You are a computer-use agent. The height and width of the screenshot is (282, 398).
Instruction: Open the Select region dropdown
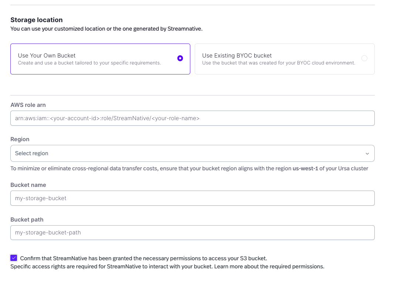click(x=192, y=153)
